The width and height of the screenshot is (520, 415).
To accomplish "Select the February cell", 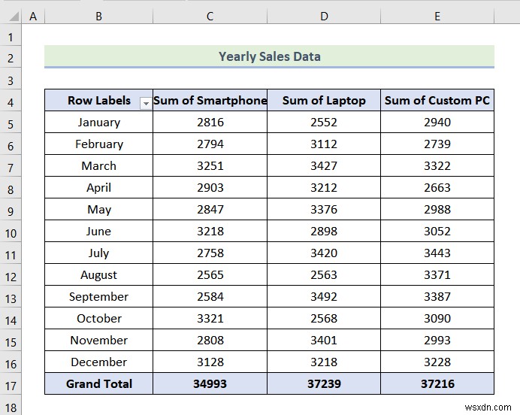I will [99, 144].
